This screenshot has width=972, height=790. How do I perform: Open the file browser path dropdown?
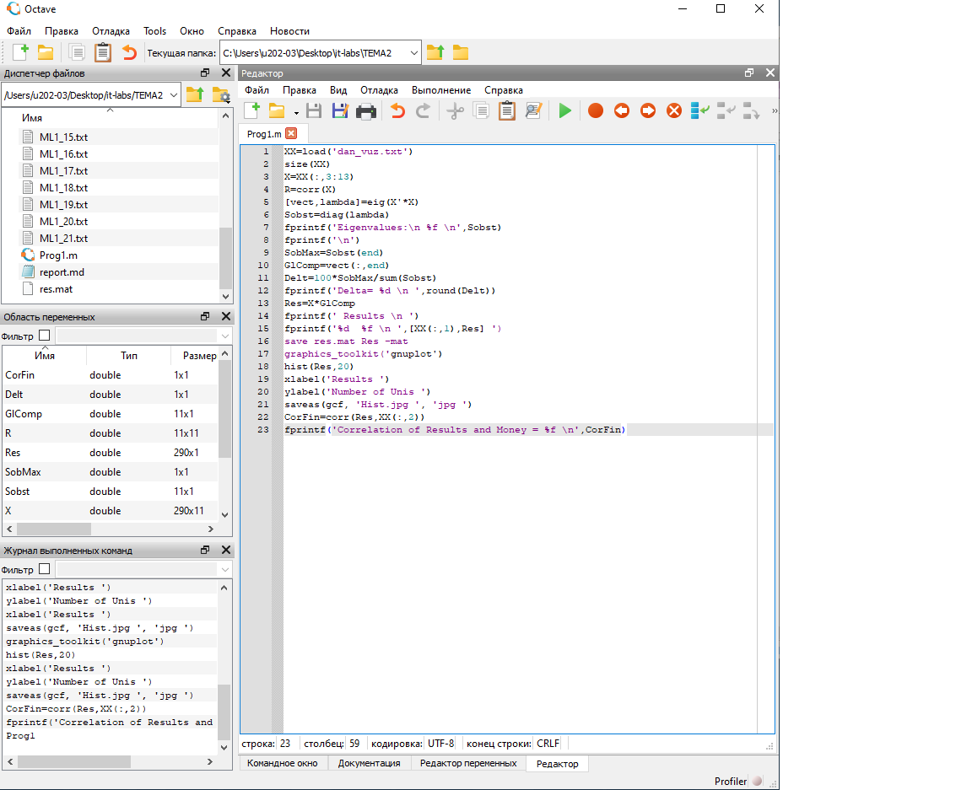click(x=174, y=94)
